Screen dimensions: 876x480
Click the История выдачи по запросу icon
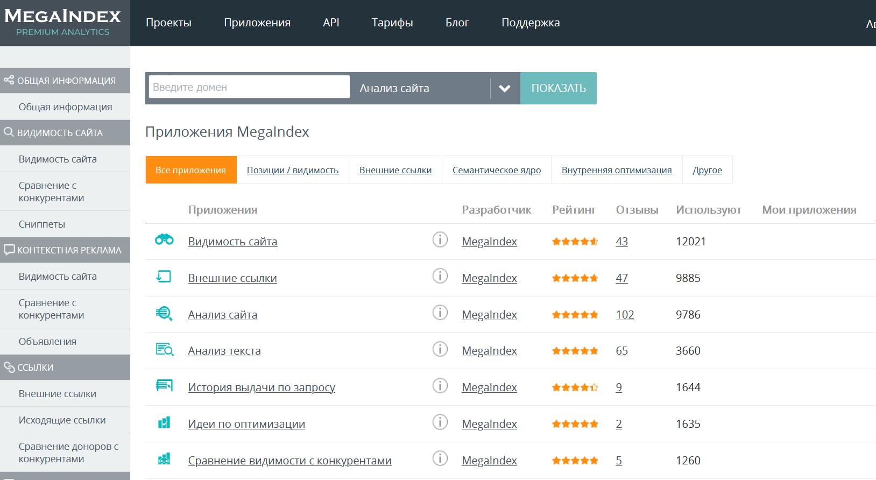(164, 386)
